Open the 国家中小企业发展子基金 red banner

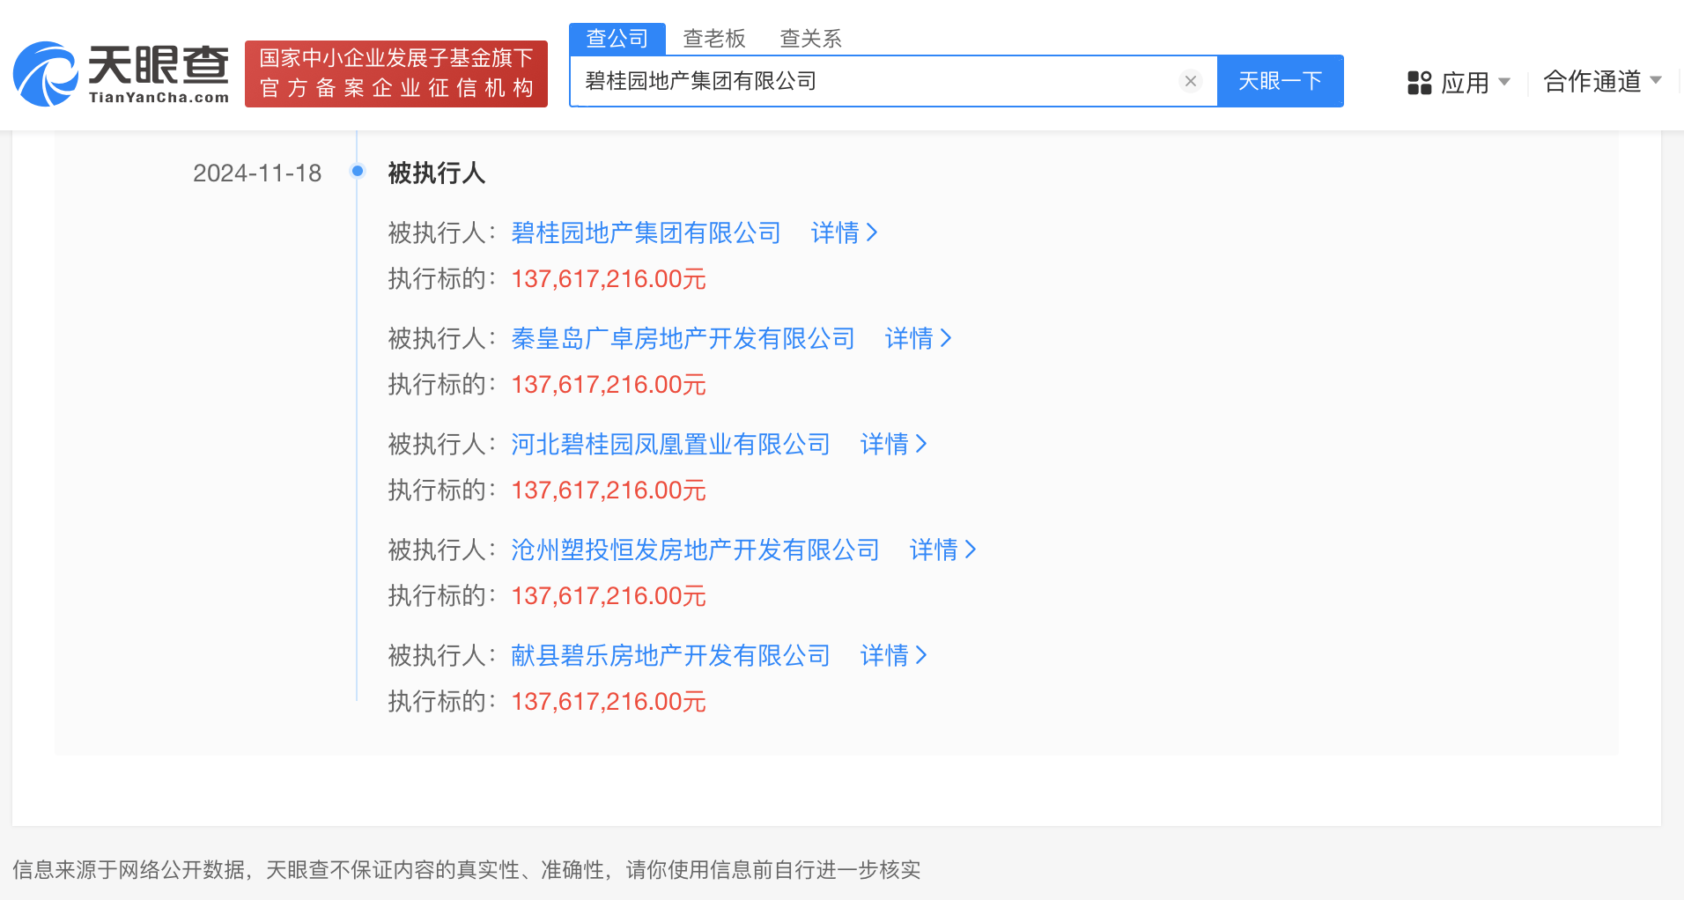pyautogui.click(x=396, y=74)
